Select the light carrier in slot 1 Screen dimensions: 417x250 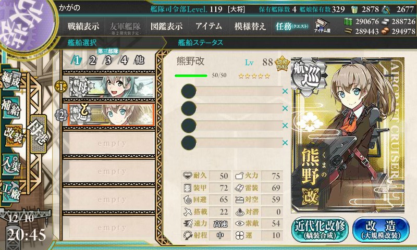(x=112, y=86)
